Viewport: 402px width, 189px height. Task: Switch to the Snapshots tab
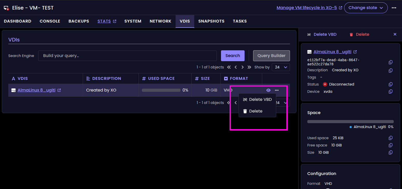tap(211, 21)
